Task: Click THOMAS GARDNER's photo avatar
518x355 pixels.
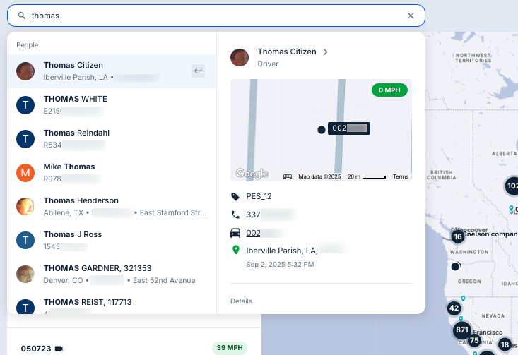Action: pos(25,274)
